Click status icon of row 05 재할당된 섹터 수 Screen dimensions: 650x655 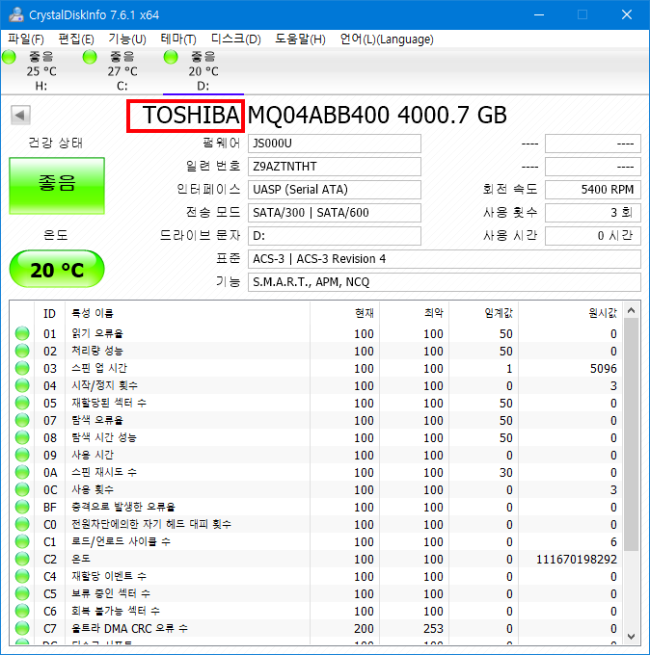click(22, 403)
